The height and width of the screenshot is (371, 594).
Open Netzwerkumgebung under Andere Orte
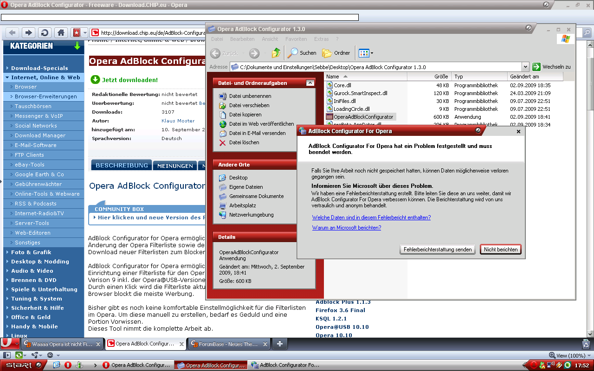[x=246, y=215]
